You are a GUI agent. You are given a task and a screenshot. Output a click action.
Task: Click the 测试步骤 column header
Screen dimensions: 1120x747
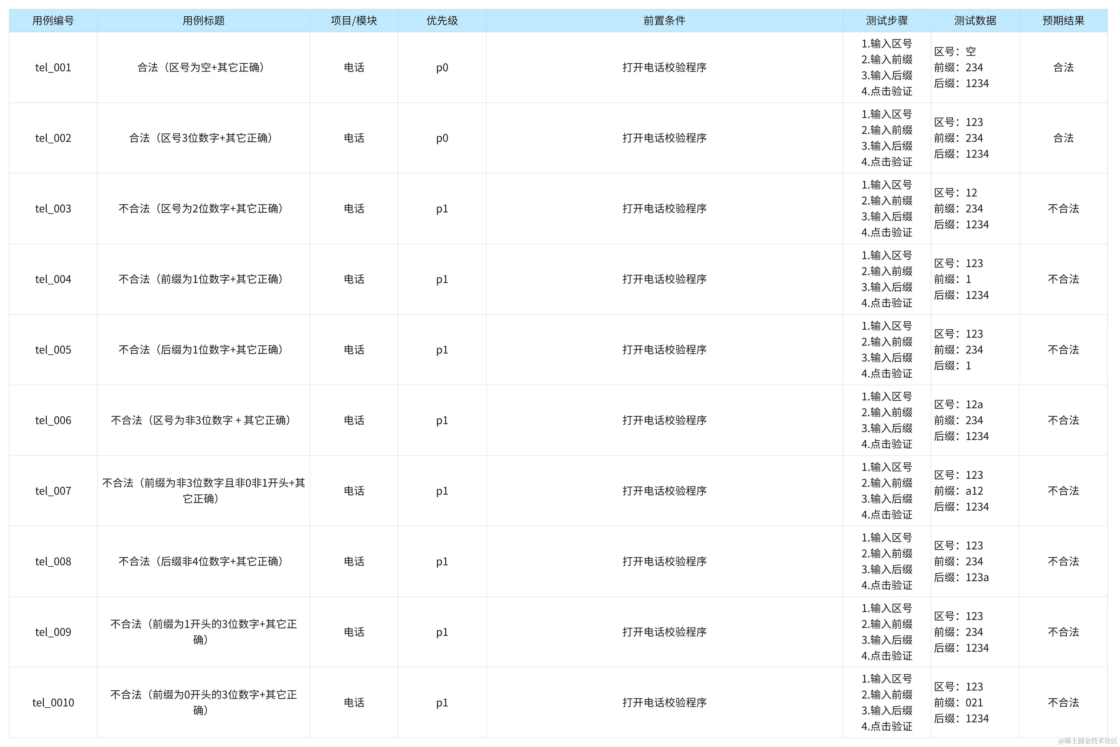click(x=887, y=20)
